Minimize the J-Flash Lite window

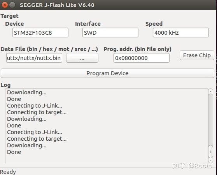point(12,5)
